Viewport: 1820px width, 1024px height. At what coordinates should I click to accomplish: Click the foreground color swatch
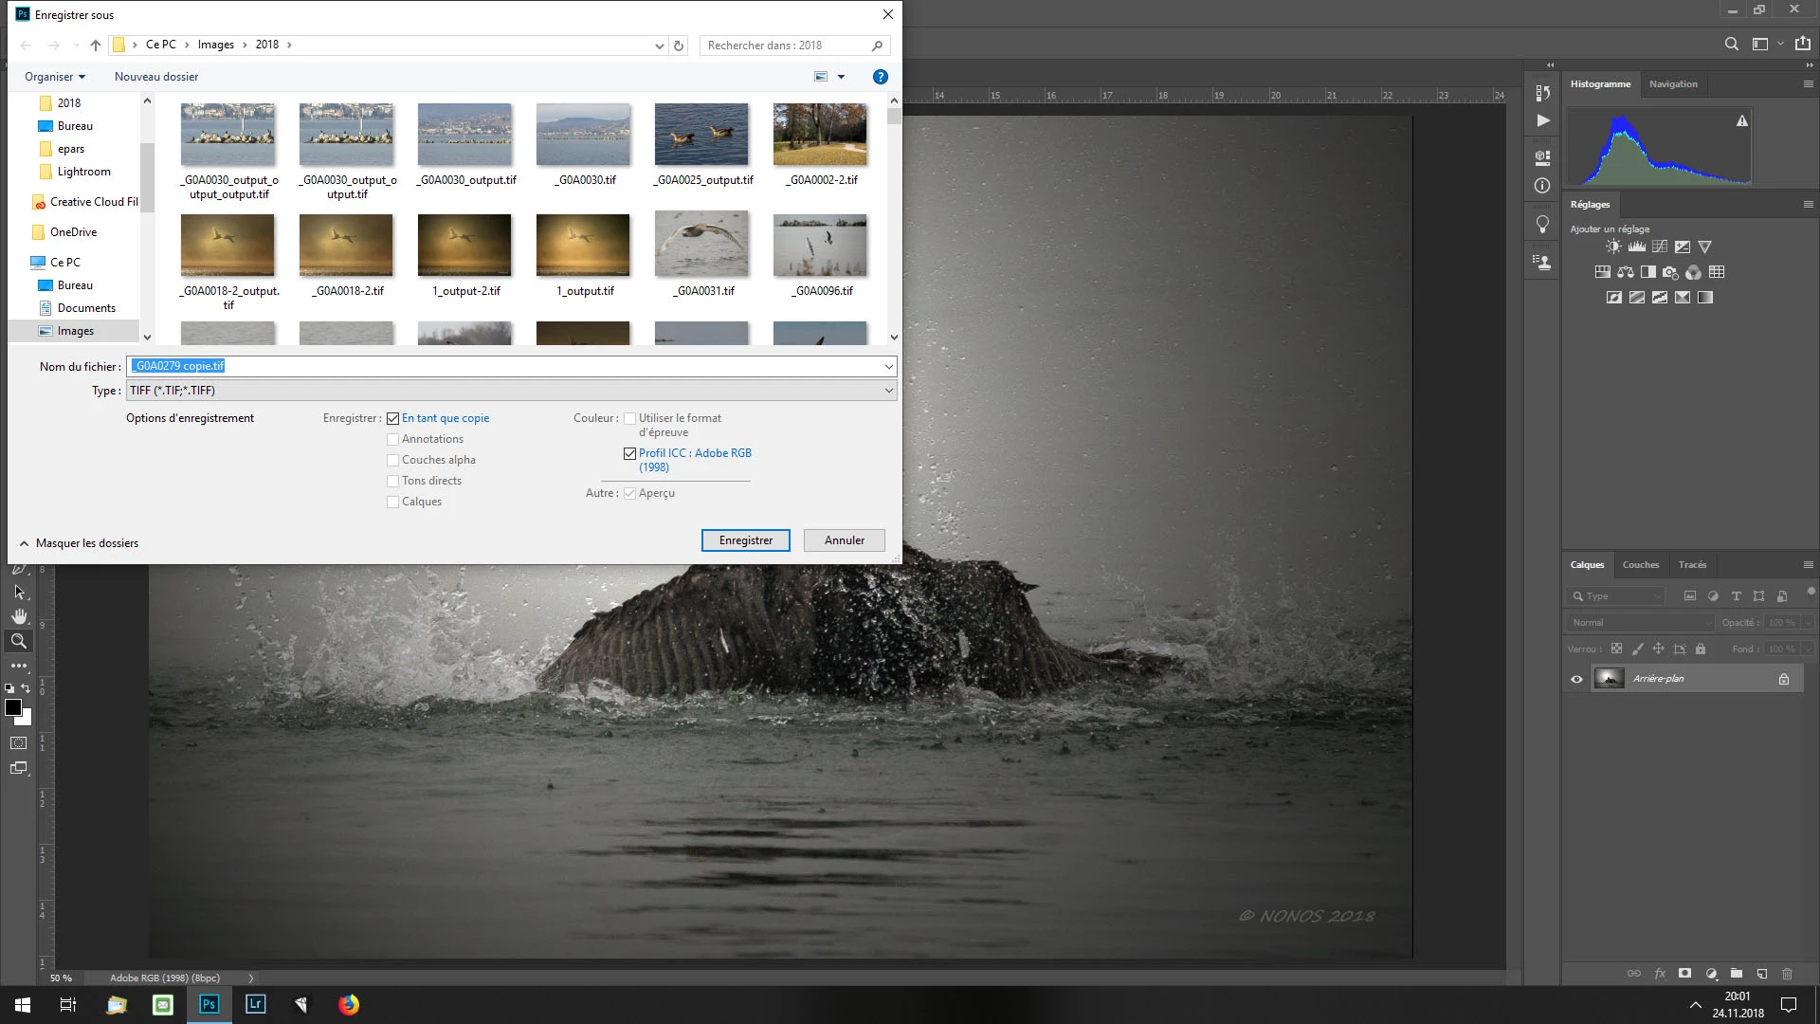13,707
